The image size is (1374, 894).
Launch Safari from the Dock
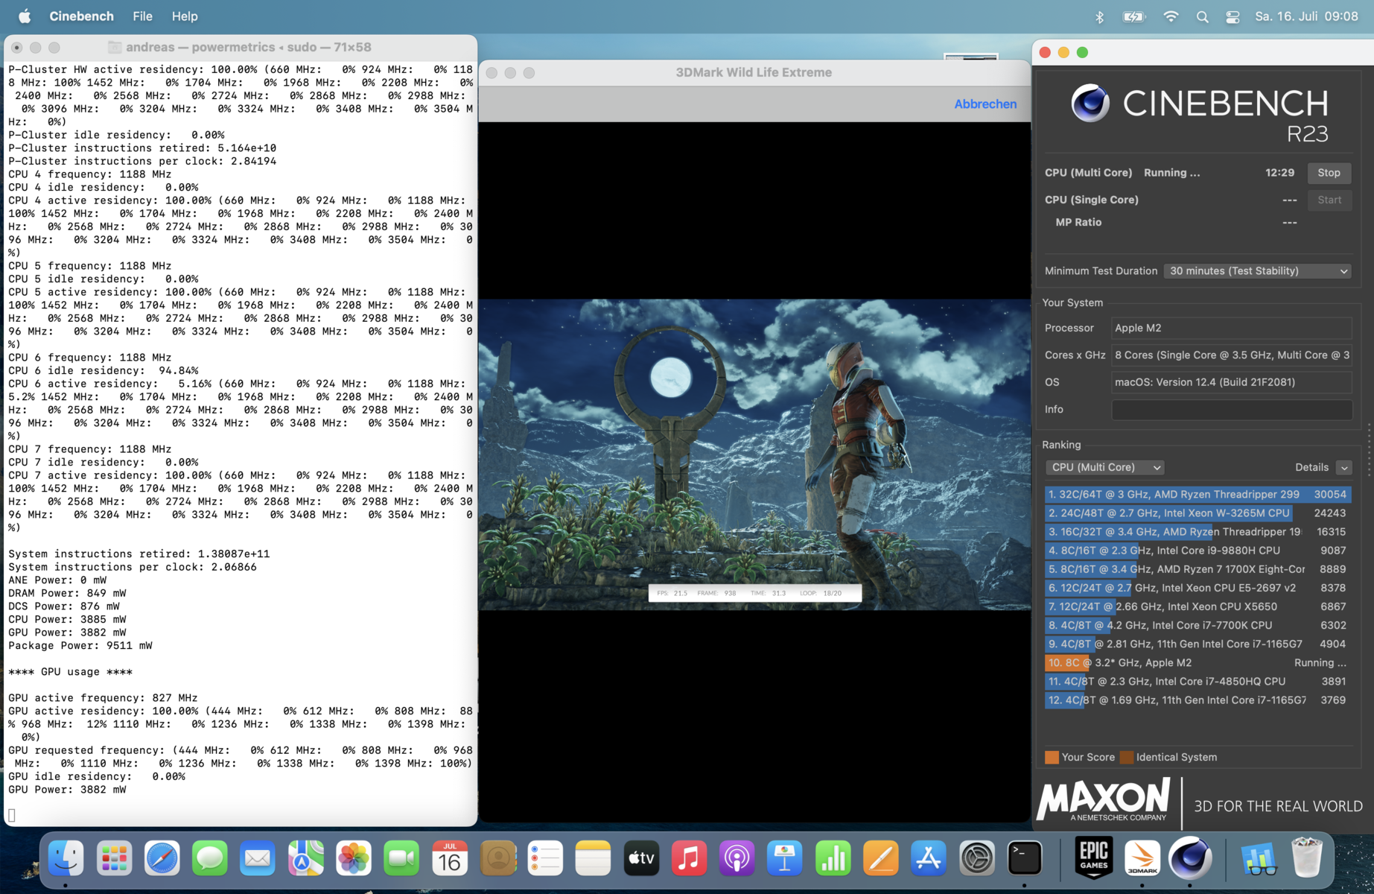coord(162,858)
